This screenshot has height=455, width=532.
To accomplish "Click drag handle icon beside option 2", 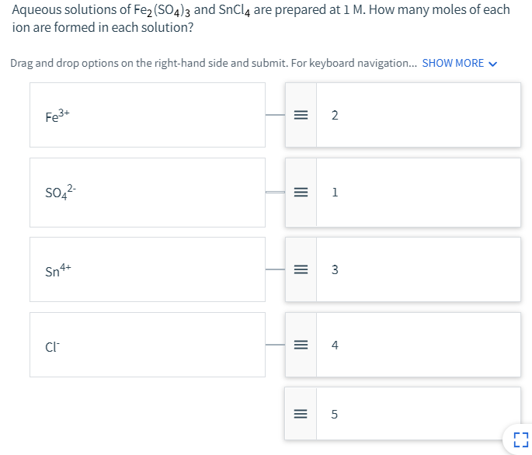I will (x=301, y=116).
